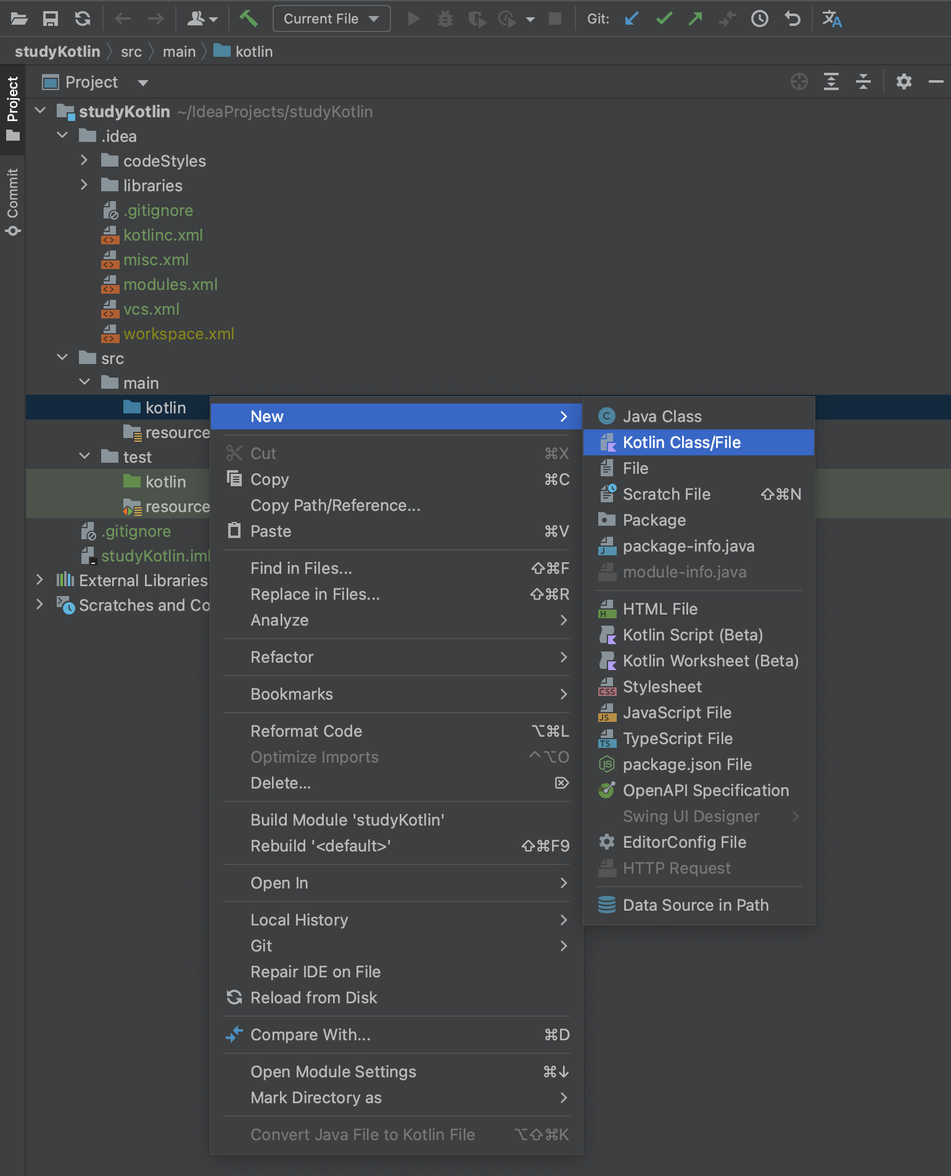951x1176 pixels.
Task: Click Reload from Disk menu entry
Action: [397, 998]
